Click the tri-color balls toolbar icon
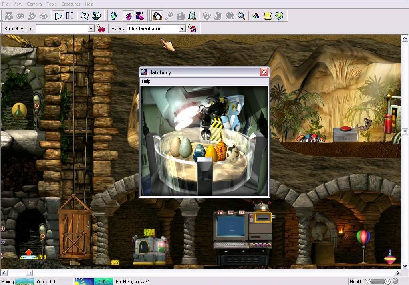Image resolution: width=409 pixels, height=285 pixels. [x=256, y=16]
